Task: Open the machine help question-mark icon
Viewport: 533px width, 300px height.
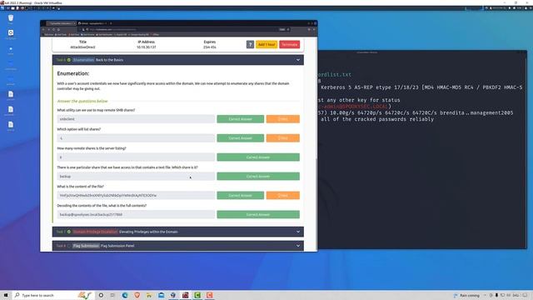Action: (x=250, y=44)
